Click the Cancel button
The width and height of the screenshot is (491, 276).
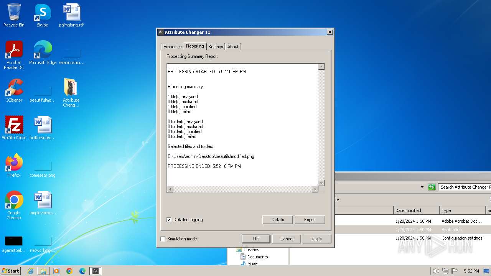tap(287, 239)
